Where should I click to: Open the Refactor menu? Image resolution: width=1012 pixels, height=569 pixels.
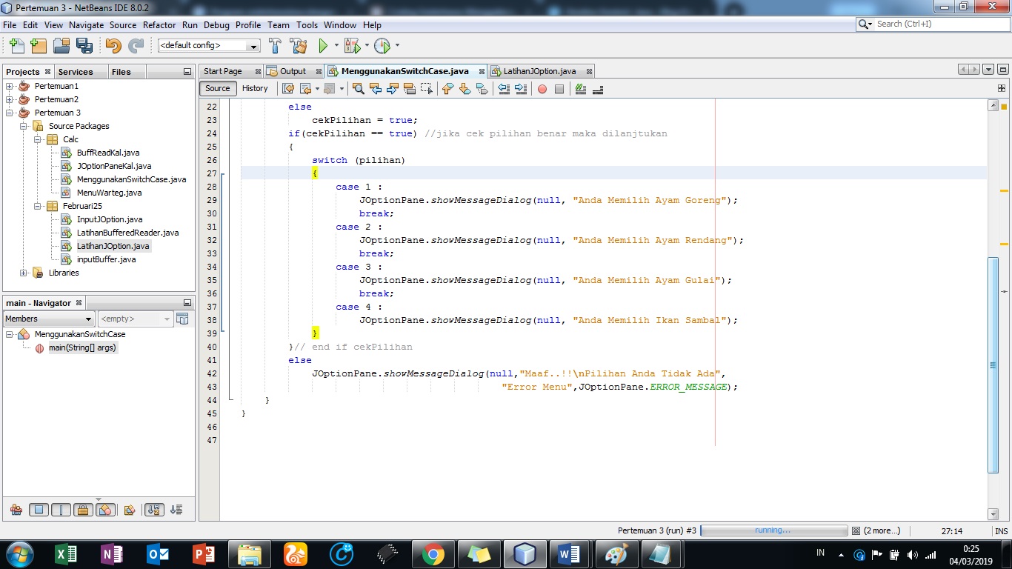tap(159, 24)
